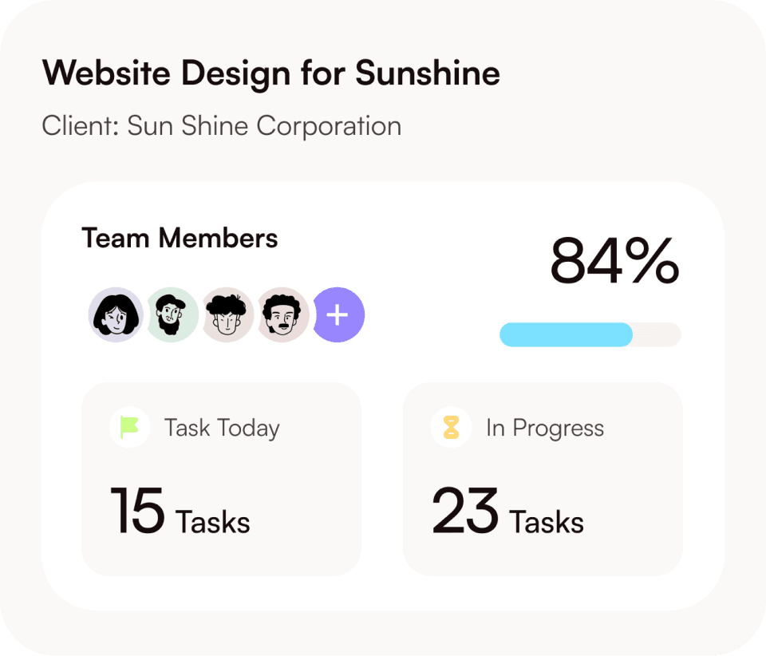Viewport: 766px width, 656px height.
Task: Click the green flag icon
Action: (x=129, y=427)
